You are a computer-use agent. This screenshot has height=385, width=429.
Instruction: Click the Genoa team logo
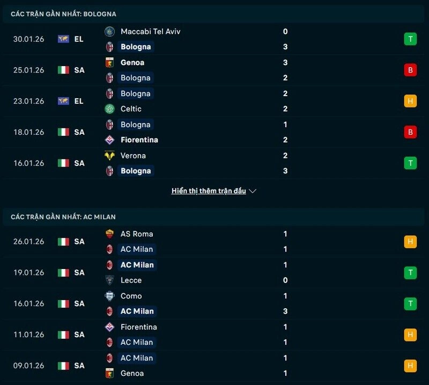click(x=110, y=62)
